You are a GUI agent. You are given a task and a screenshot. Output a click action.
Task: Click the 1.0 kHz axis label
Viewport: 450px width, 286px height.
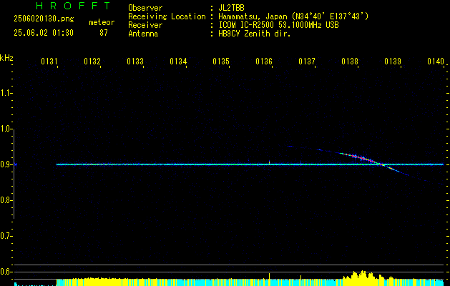click(x=6, y=129)
